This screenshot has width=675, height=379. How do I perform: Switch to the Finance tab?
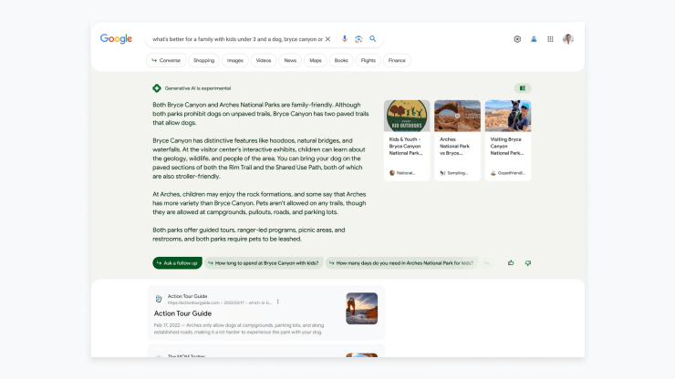click(x=397, y=60)
